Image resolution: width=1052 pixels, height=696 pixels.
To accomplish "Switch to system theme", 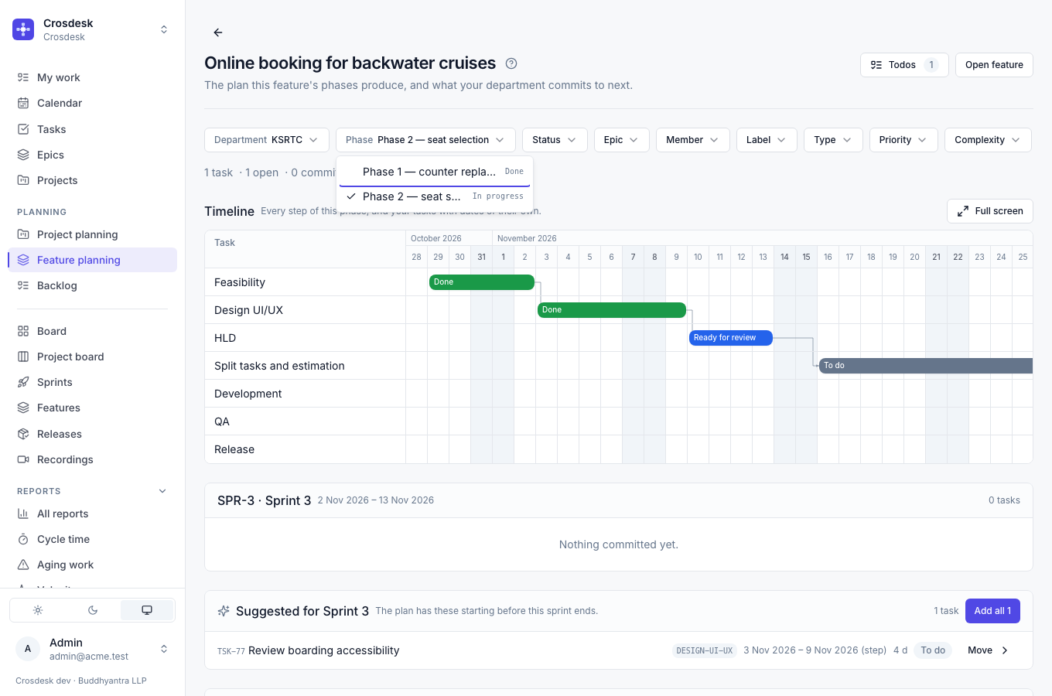I will [x=147, y=610].
